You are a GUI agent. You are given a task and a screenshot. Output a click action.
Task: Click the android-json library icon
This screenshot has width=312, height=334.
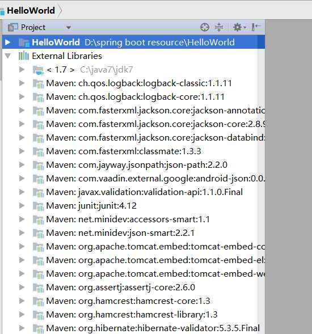[38, 179]
